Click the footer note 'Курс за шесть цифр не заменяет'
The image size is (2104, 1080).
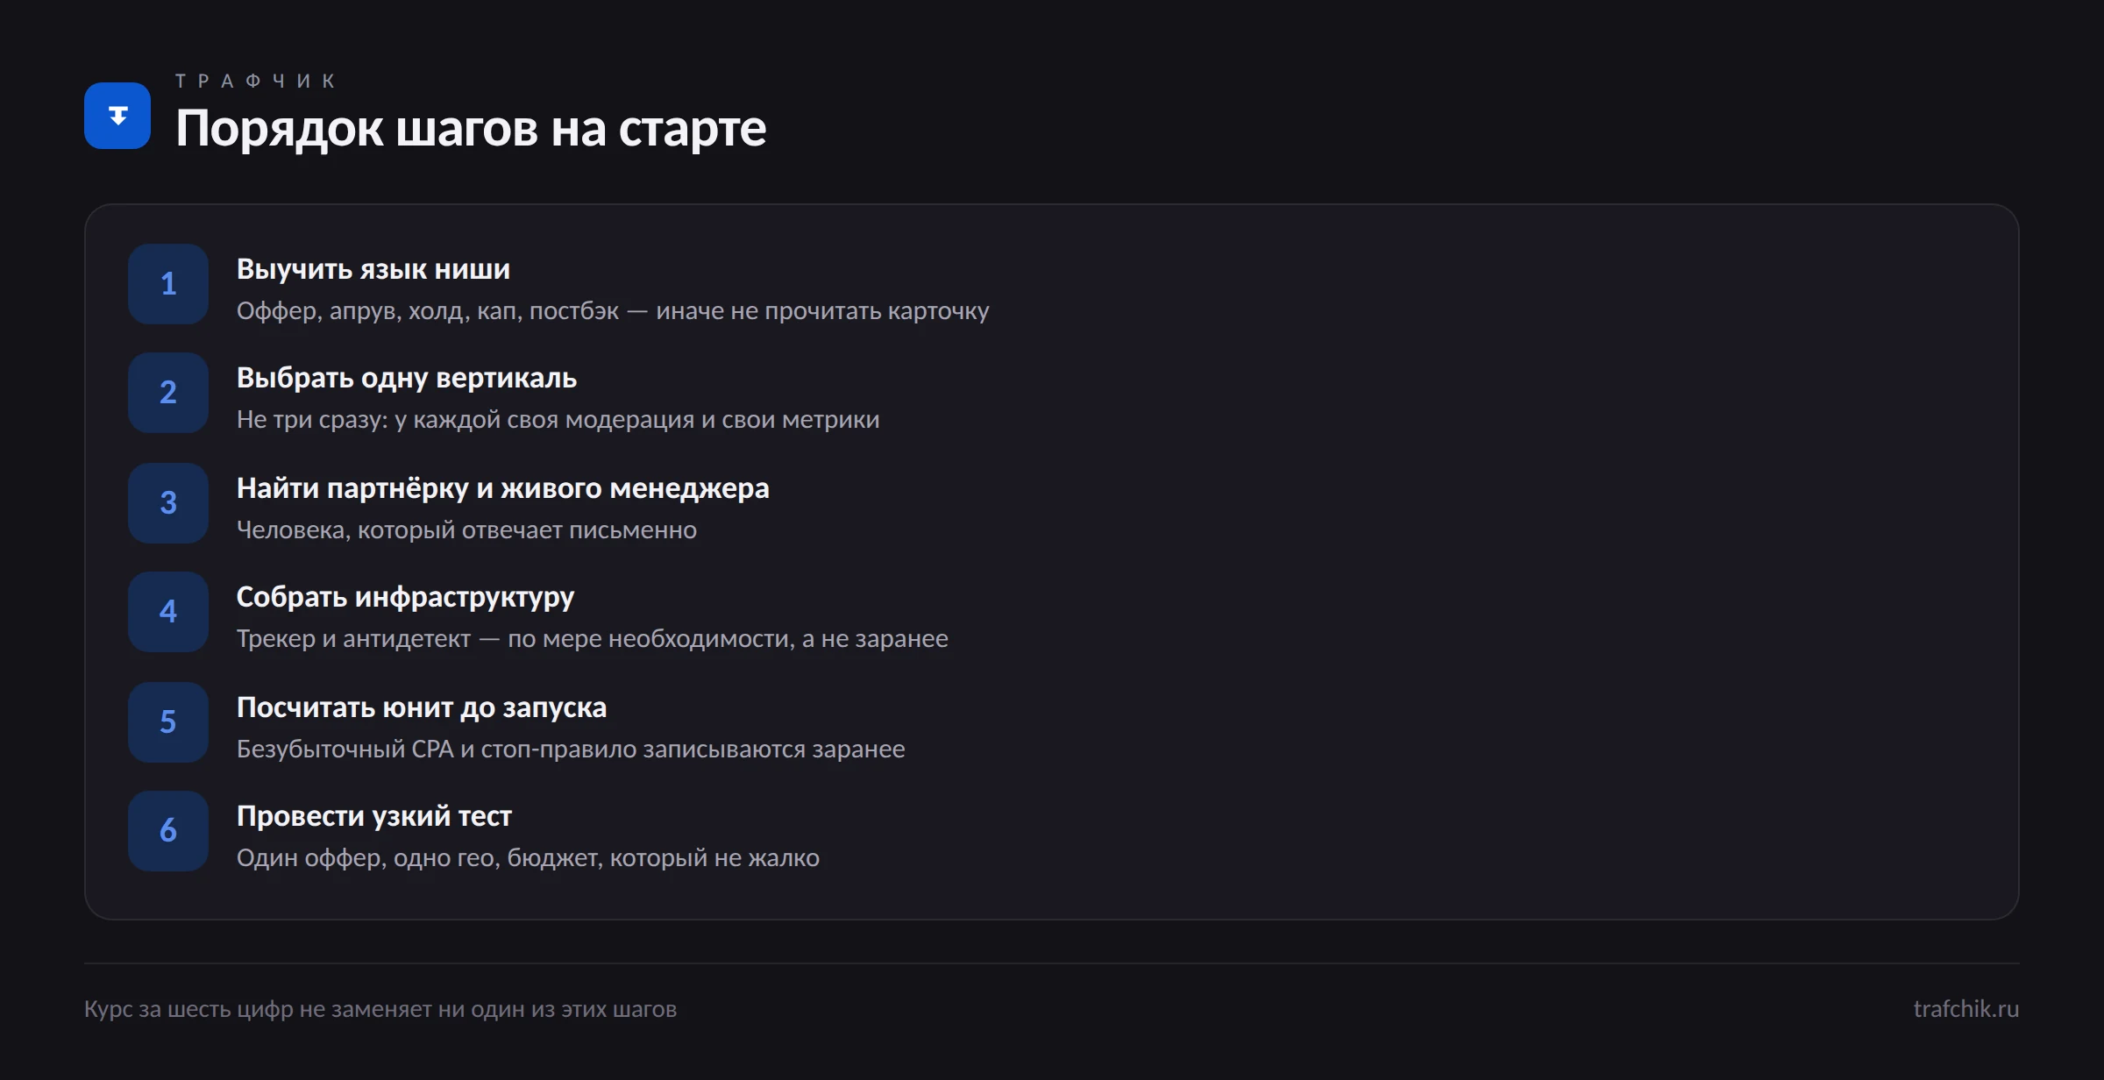point(258,1009)
